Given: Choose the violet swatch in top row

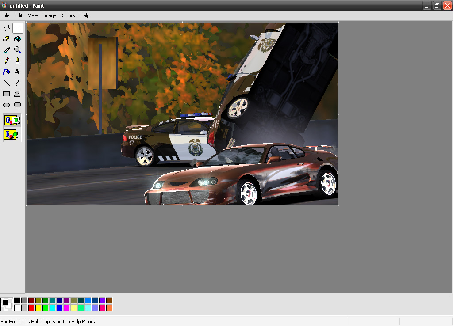Looking at the screenshot, I should tap(102, 301).
